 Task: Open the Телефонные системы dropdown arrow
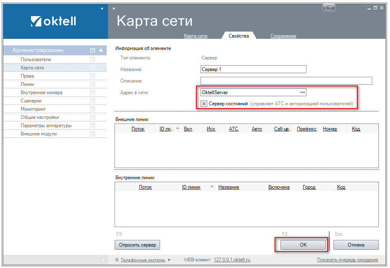[169, 260]
